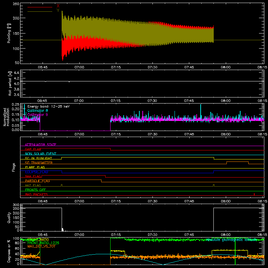Click the red legend line for X
268x268 pixels.
40,7
